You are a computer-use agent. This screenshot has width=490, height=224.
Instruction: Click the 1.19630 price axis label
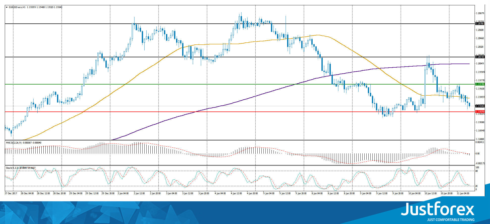tap(480, 89)
